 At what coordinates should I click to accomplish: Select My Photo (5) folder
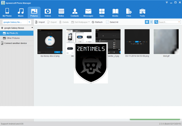click(x=17, y=33)
